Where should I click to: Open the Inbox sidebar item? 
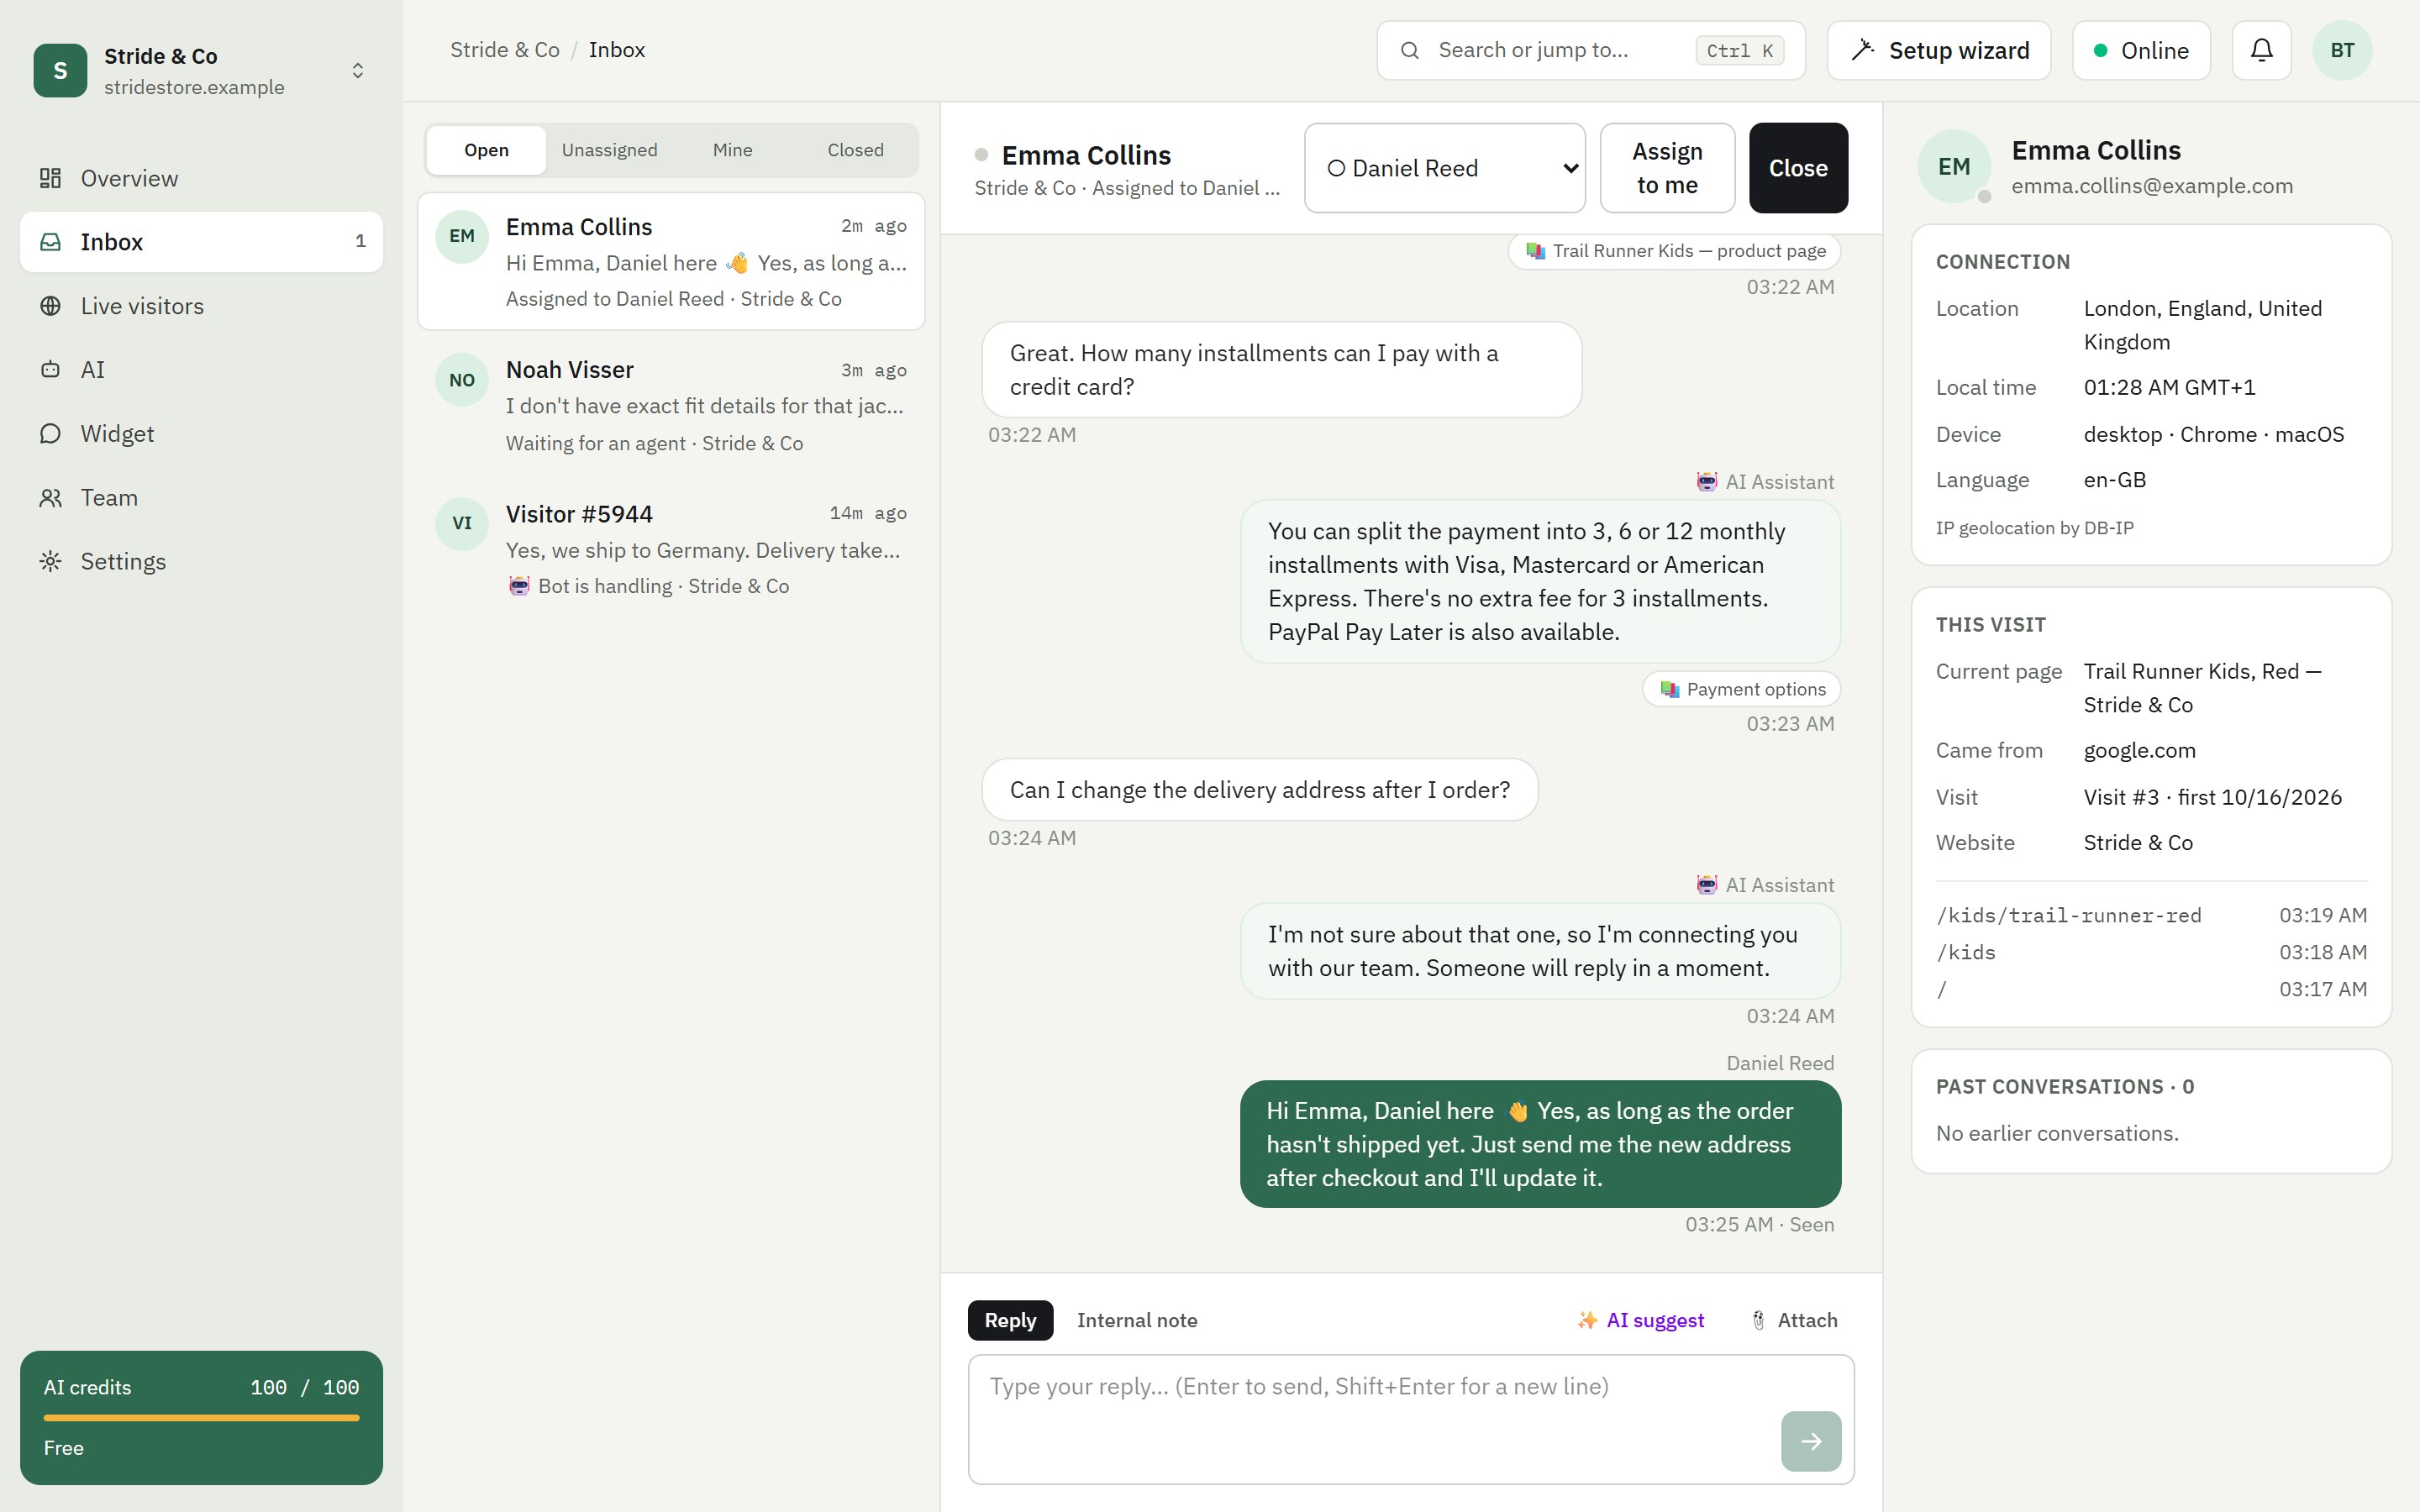tap(201, 242)
